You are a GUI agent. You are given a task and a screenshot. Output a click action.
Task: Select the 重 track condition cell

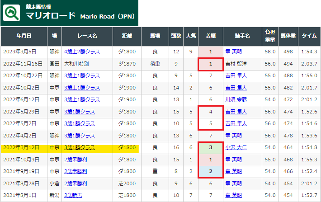[x=155, y=172]
